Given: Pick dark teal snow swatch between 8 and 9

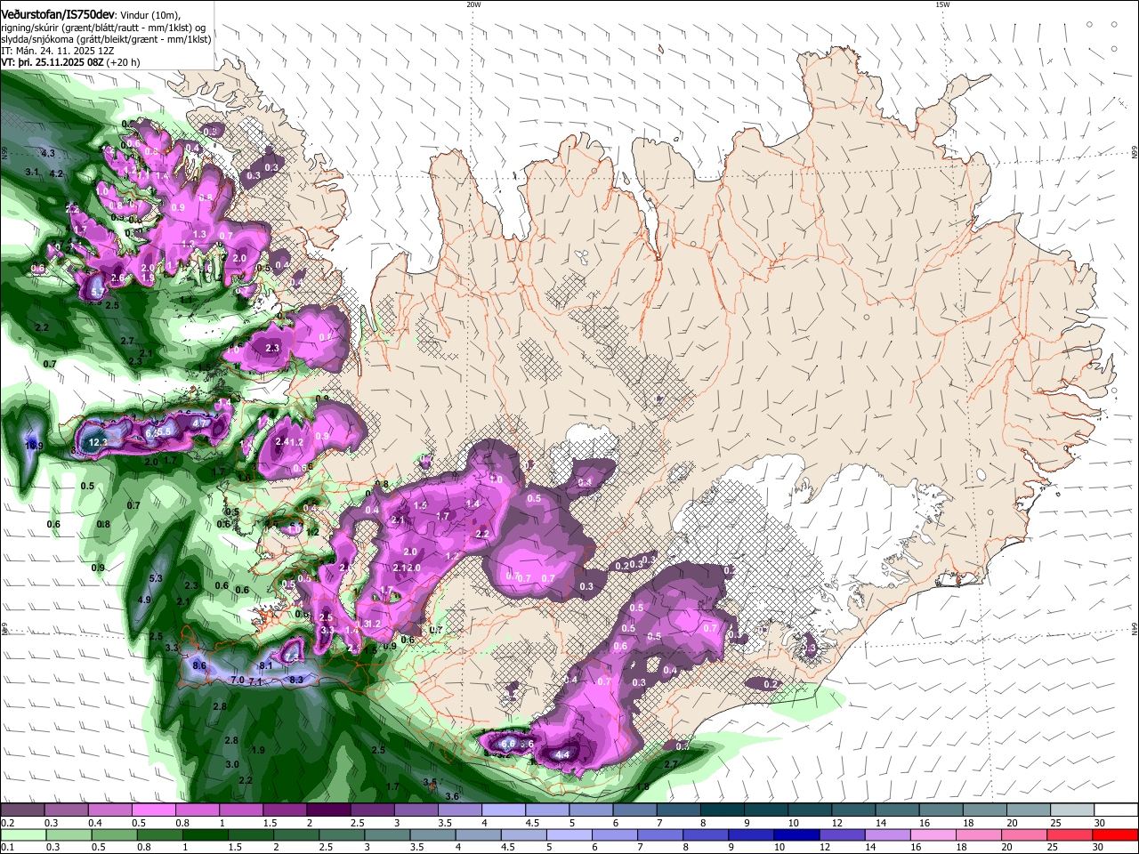Looking at the screenshot, I should click(x=723, y=810).
